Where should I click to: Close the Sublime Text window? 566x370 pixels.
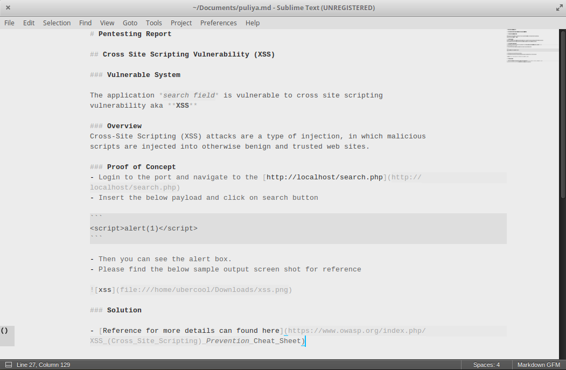point(8,8)
